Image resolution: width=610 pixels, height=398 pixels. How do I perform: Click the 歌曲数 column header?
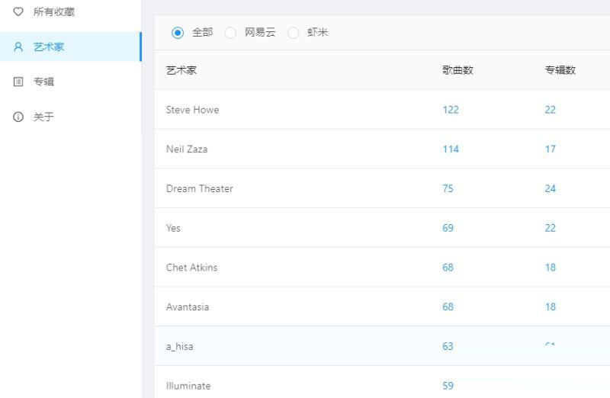(x=457, y=70)
